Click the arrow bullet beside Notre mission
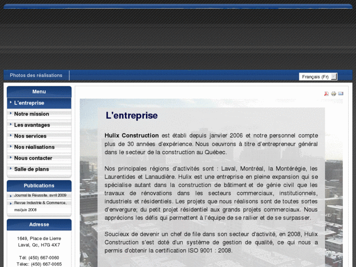Image resolution: width=356 pixels, height=267 pixels. point(11,113)
